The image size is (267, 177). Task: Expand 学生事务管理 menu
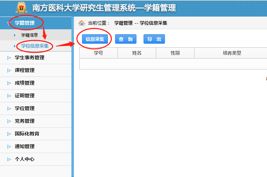coord(36,58)
